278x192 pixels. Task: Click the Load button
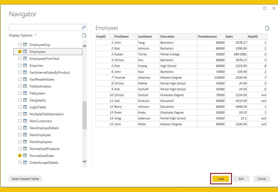[x=221, y=179]
